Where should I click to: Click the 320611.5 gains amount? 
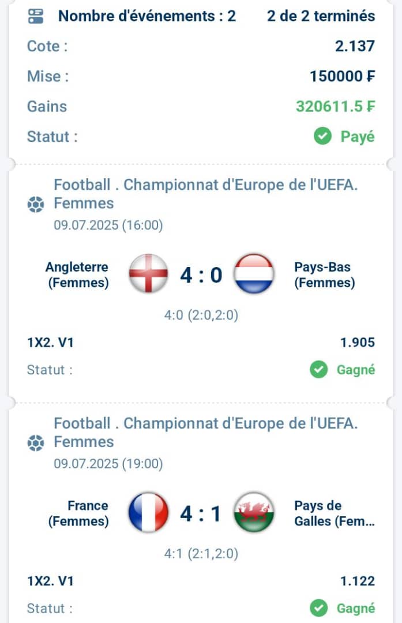(335, 107)
